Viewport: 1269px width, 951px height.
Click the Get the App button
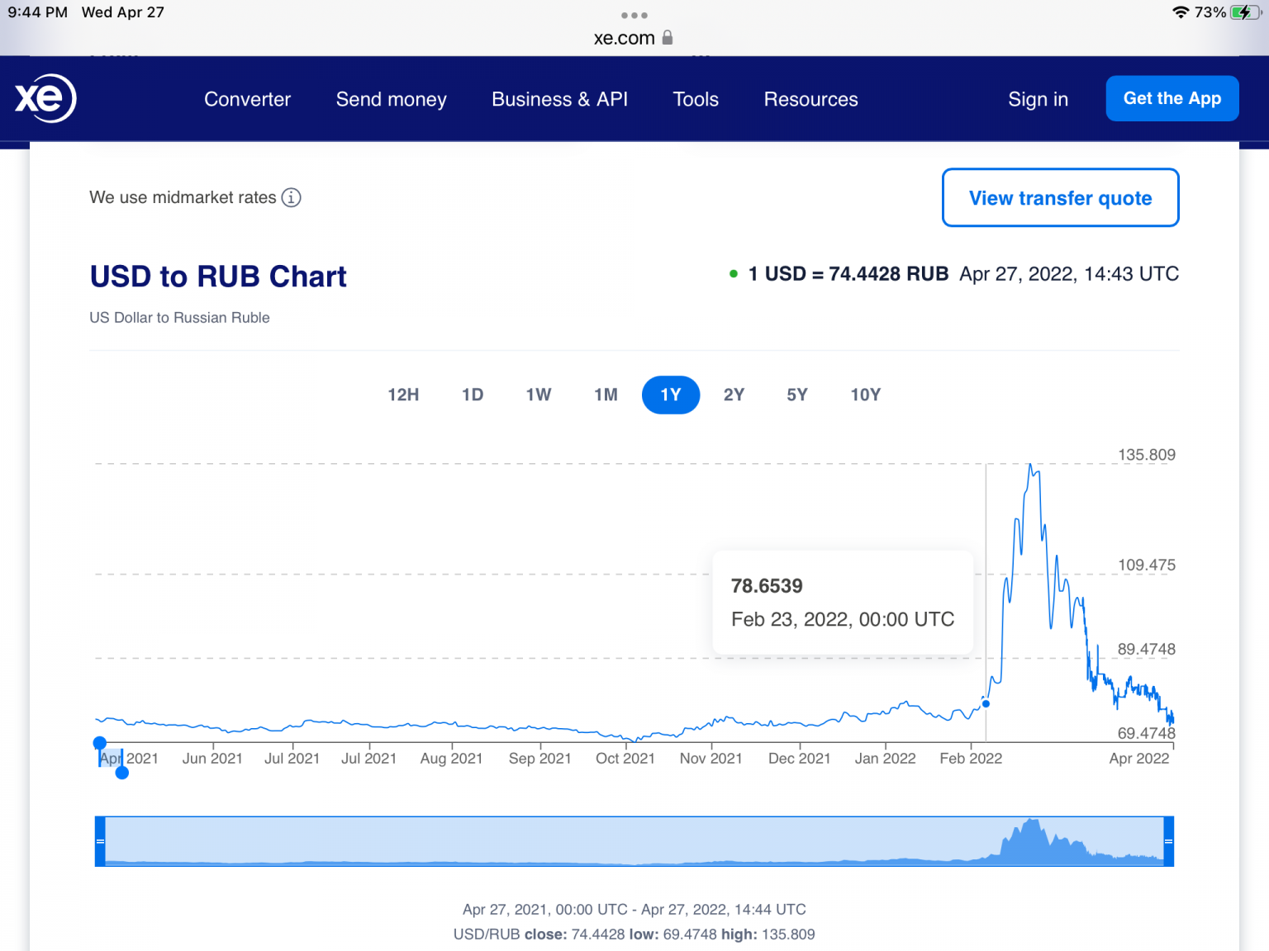[1172, 98]
